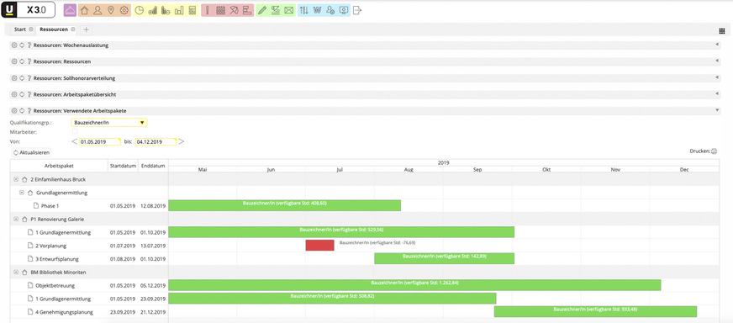Click the Enddatum column header
This screenshot has height=323, width=733.
153,166
